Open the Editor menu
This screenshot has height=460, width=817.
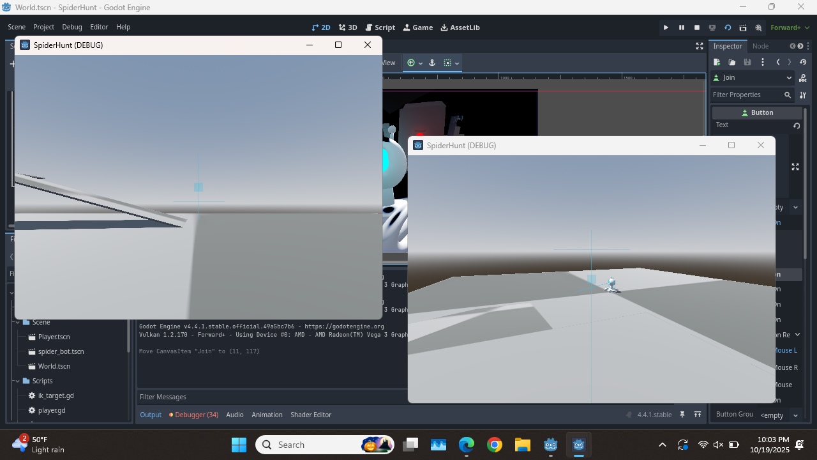tap(99, 27)
